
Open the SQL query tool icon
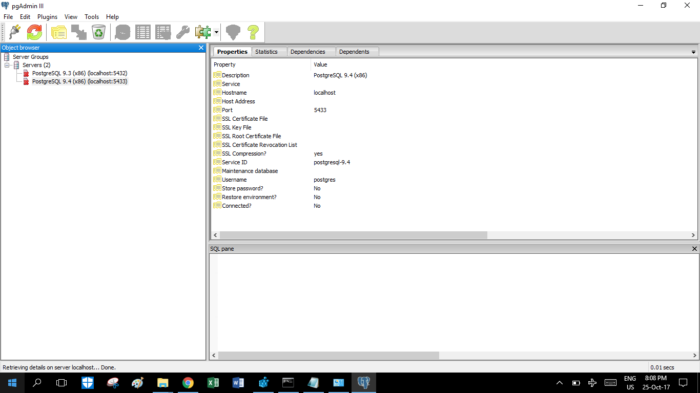tap(123, 32)
